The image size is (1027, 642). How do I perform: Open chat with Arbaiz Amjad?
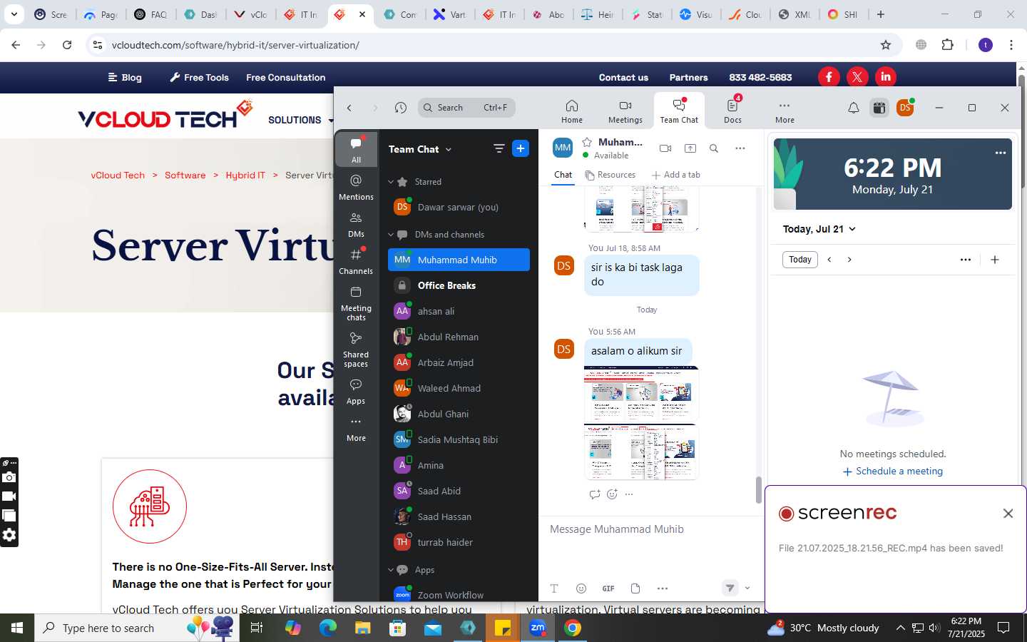tap(459, 362)
